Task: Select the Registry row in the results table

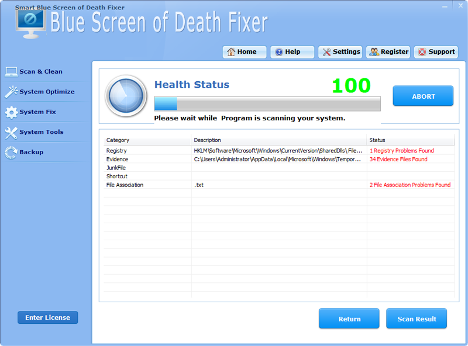Action: coord(234,150)
